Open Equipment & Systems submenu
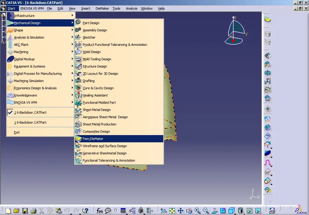The height and width of the screenshot is (215, 309). (40, 66)
